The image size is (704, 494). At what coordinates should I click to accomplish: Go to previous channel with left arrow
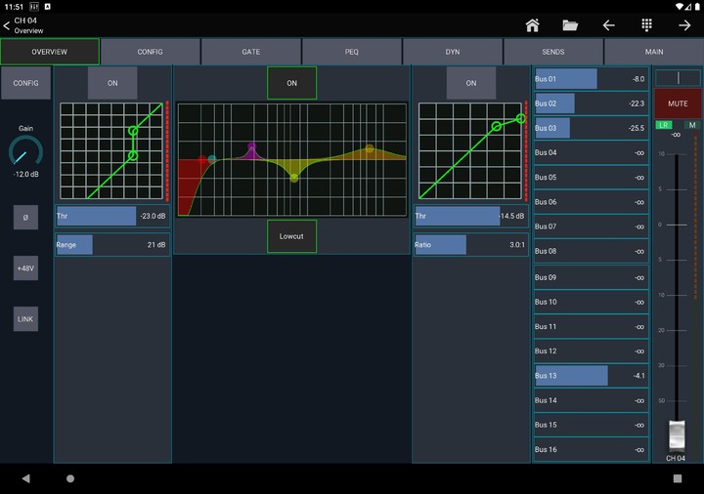pos(608,25)
